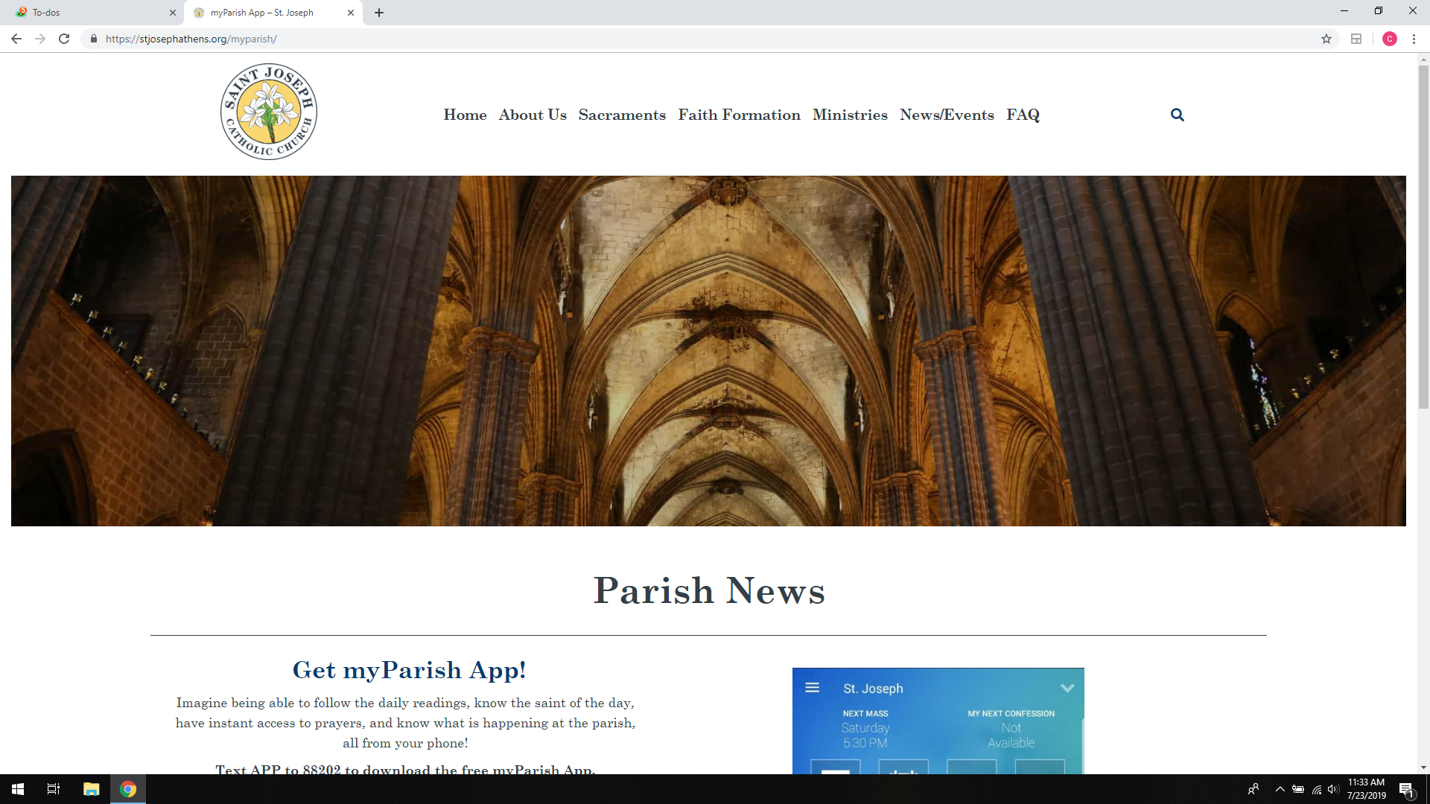
Task: Open the Chrome three-dot menu
Action: 1414,39
